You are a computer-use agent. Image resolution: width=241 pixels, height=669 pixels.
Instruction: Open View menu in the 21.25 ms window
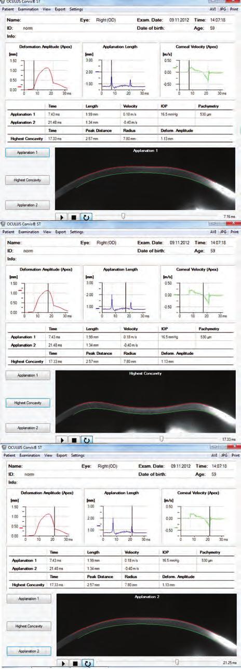[47, 455]
